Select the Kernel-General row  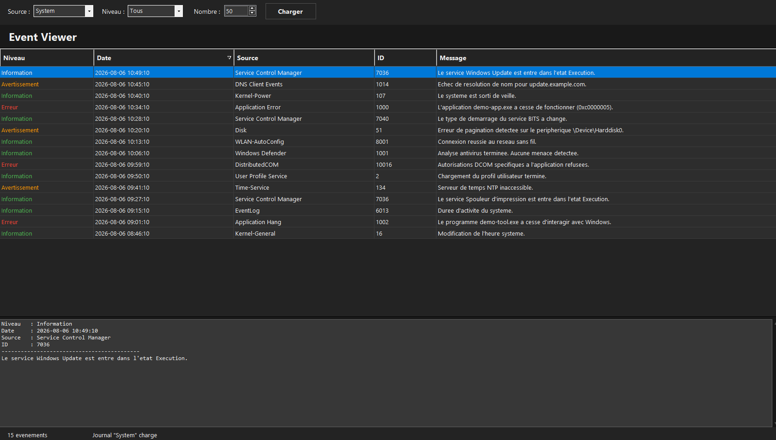pos(388,233)
